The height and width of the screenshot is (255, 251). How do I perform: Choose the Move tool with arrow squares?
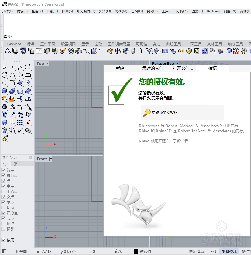(12, 115)
